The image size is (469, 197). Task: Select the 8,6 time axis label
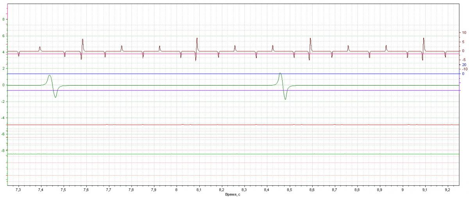[x=312, y=190]
